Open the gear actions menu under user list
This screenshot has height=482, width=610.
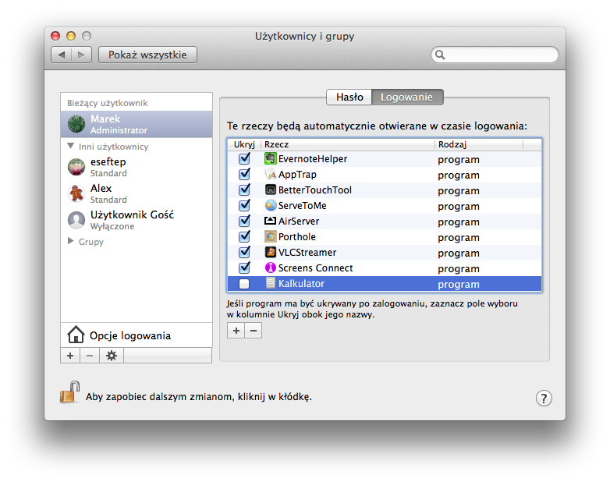point(112,356)
